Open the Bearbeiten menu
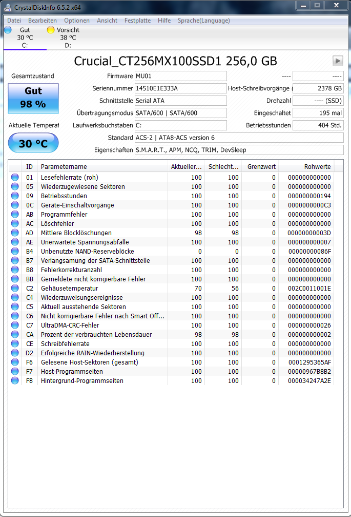The image size is (351, 517). click(x=43, y=21)
